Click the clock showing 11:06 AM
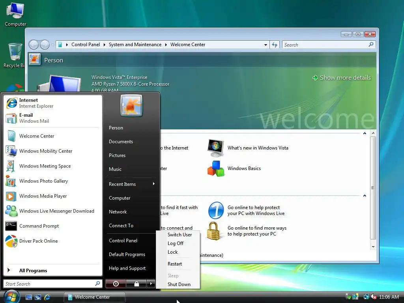The height and width of the screenshot is (303, 404). click(x=389, y=297)
